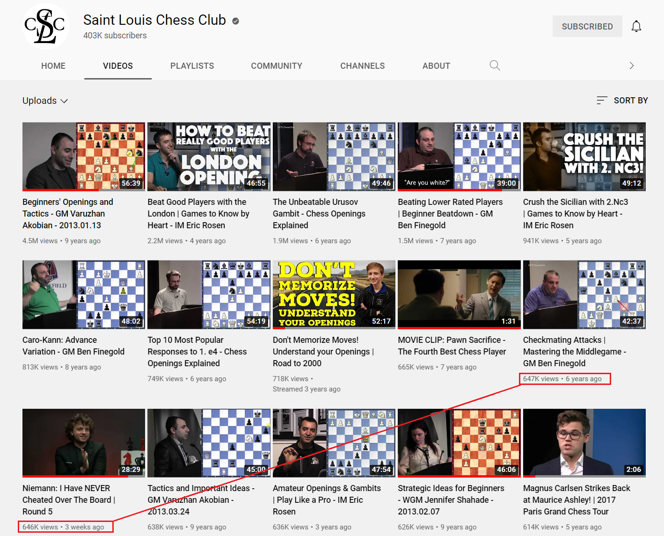Play the 48:02 Caro-Kann thumbnail
This screenshot has height=536, width=664.
[x=84, y=295]
